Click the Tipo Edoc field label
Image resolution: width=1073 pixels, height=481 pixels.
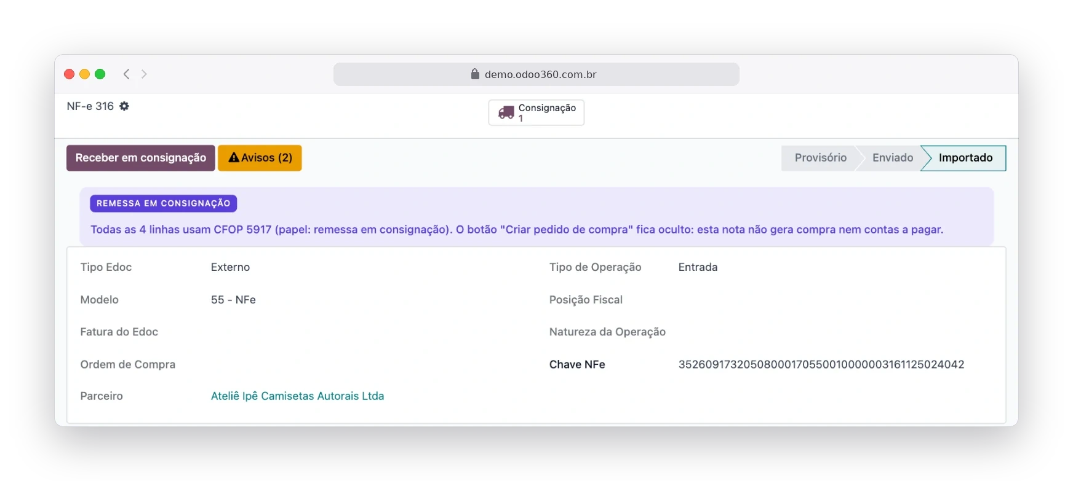[106, 267]
